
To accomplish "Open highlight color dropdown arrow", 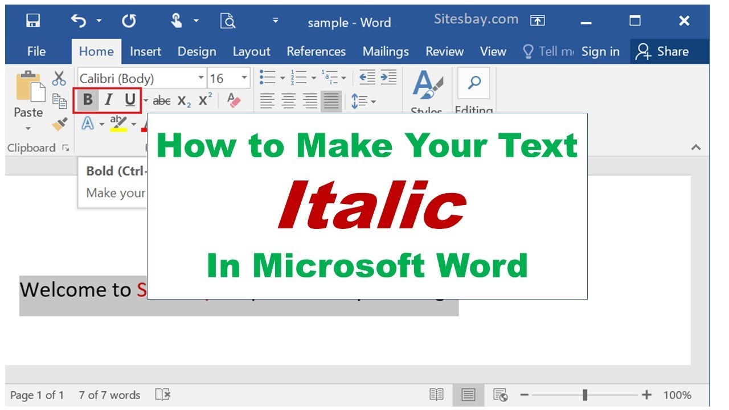I will point(134,124).
